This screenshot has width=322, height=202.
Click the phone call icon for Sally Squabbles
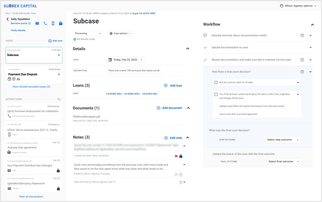[x=45, y=23]
